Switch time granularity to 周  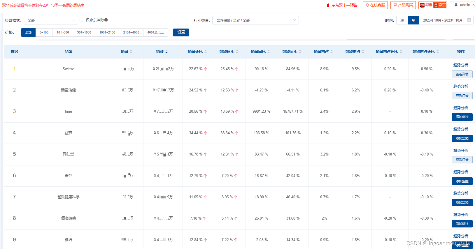(x=402, y=20)
